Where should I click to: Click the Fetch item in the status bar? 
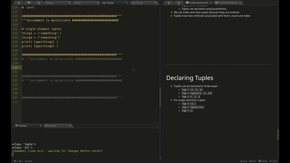(x=253, y=161)
